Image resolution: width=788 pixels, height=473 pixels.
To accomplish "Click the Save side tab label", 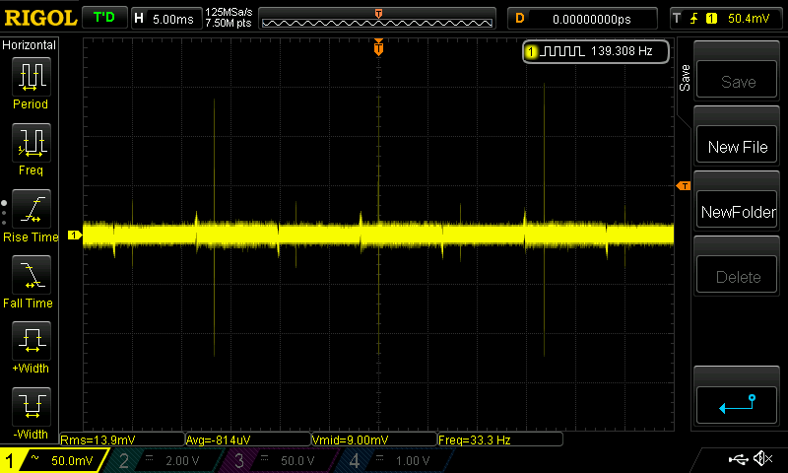I will click(685, 78).
